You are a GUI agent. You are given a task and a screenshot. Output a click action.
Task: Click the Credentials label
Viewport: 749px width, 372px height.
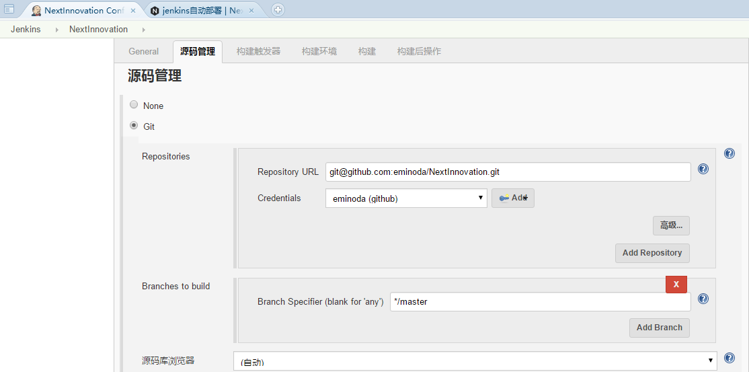click(x=279, y=198)
